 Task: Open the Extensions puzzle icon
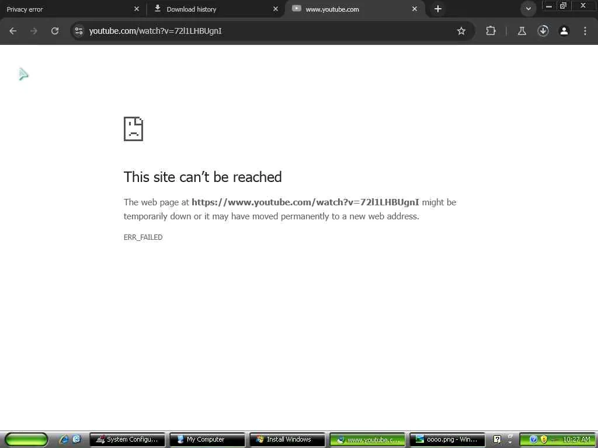[x=491, y=31]
